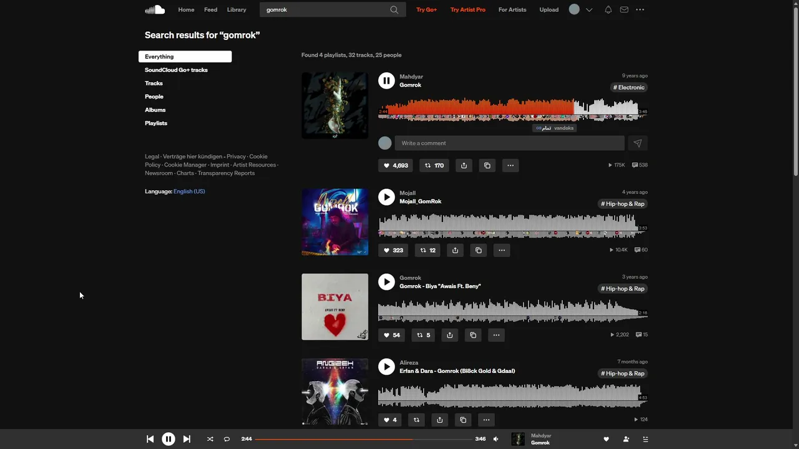Filter results by Playlists

pos(156,123)
